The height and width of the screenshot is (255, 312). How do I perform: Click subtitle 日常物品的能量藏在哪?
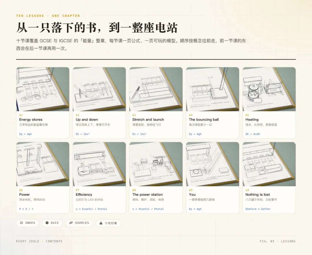pos(34,125)
